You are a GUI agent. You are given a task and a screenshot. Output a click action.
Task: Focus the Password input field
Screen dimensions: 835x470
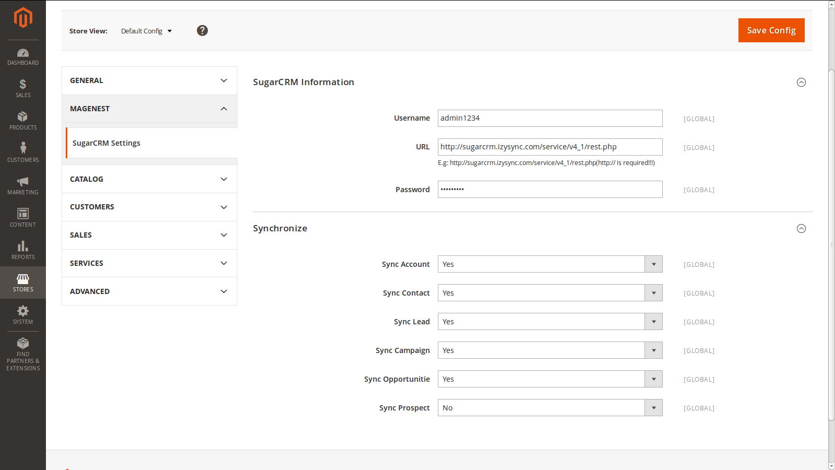550,190
